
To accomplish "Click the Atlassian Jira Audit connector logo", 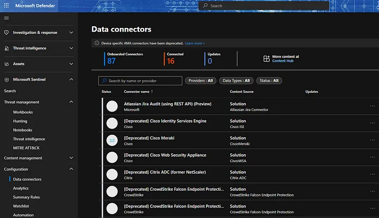I will pos(112,106).
